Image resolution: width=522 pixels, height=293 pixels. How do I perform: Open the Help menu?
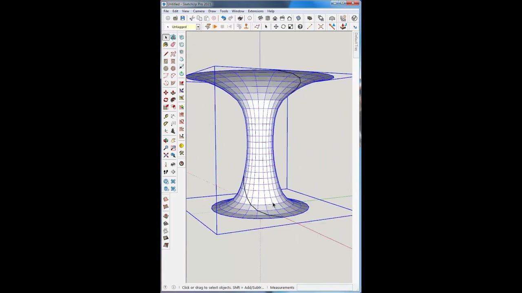tap(271, 11)
